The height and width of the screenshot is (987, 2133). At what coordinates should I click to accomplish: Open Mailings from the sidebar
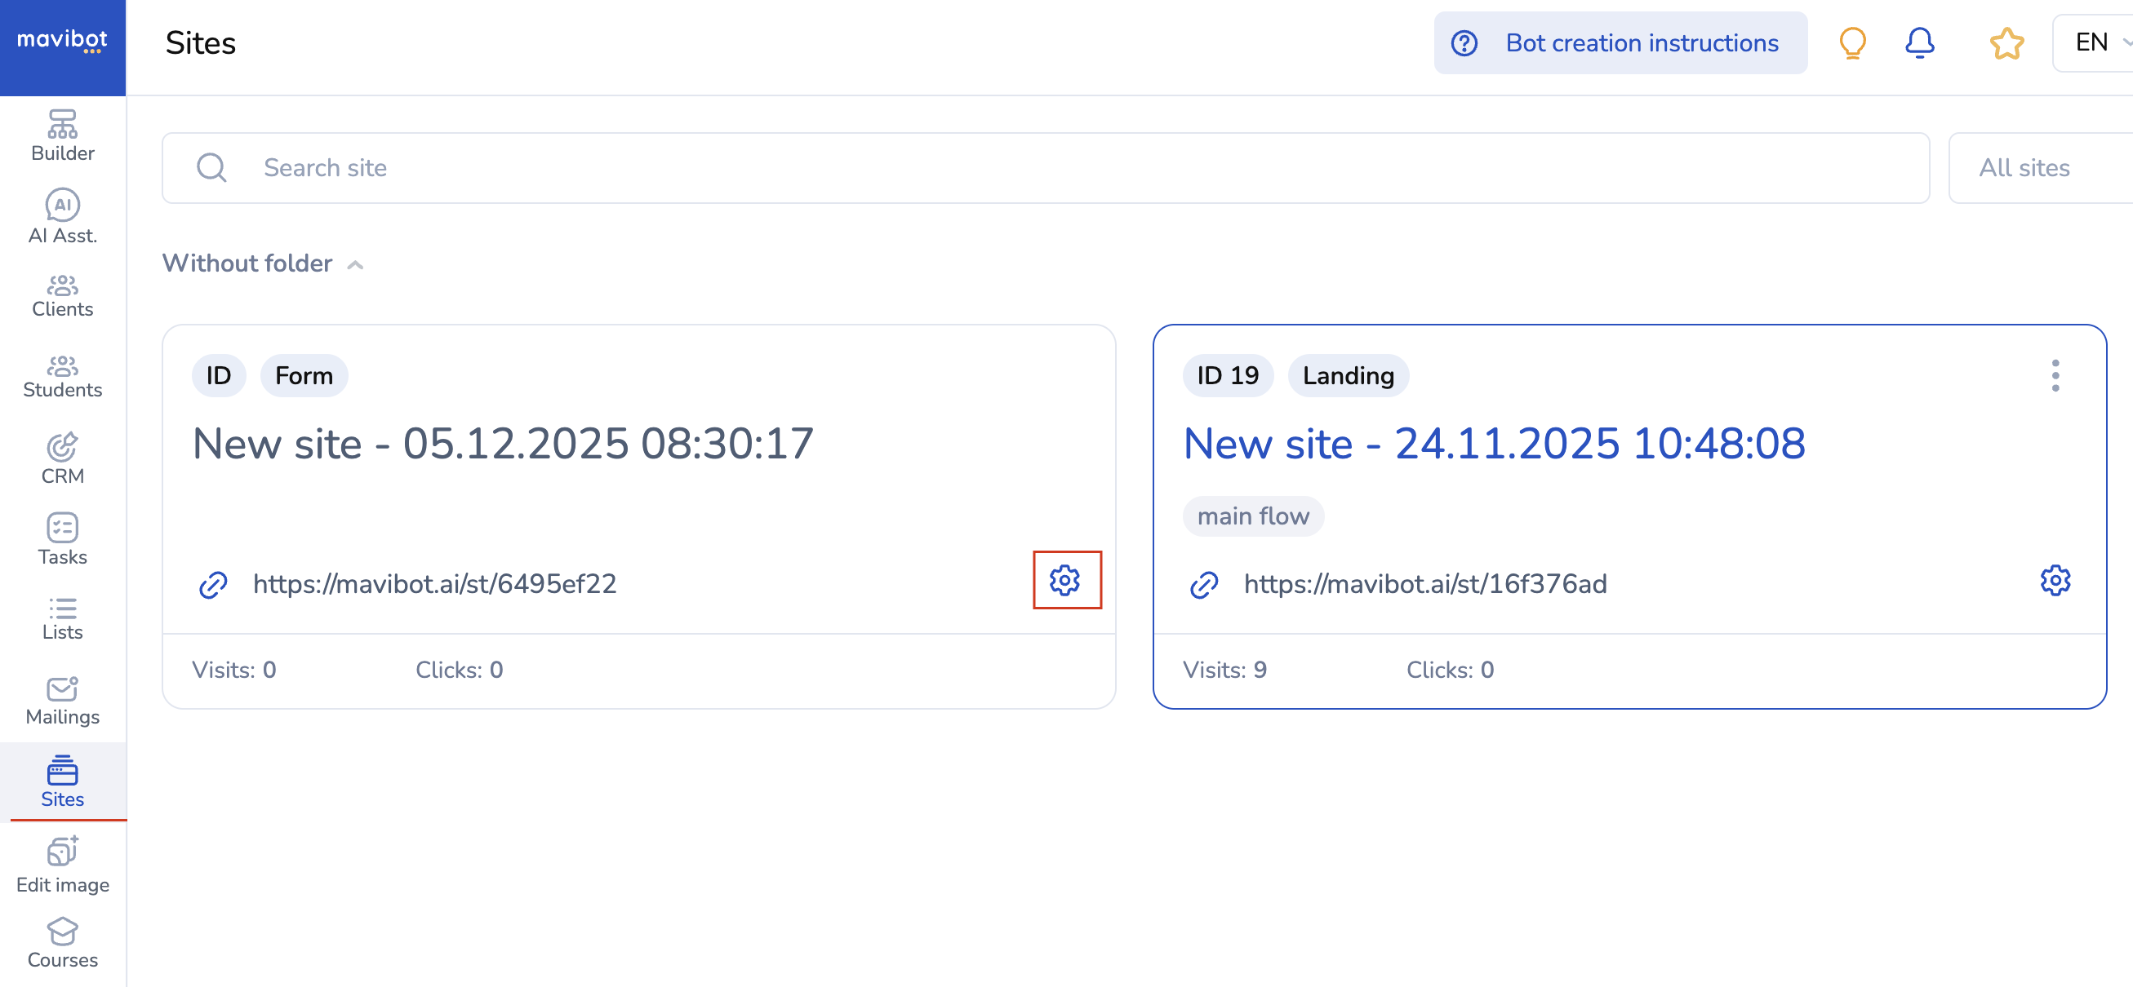tap(62, 701)
